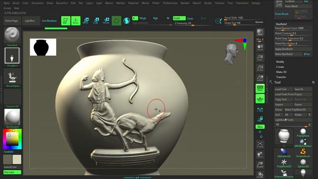Toggle Zadd mode
This screenshot has width=318, height=179.
[x=179, y=18]
